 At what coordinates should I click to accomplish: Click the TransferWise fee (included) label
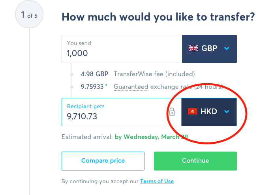pyautogui.click(x=154, y=74)
